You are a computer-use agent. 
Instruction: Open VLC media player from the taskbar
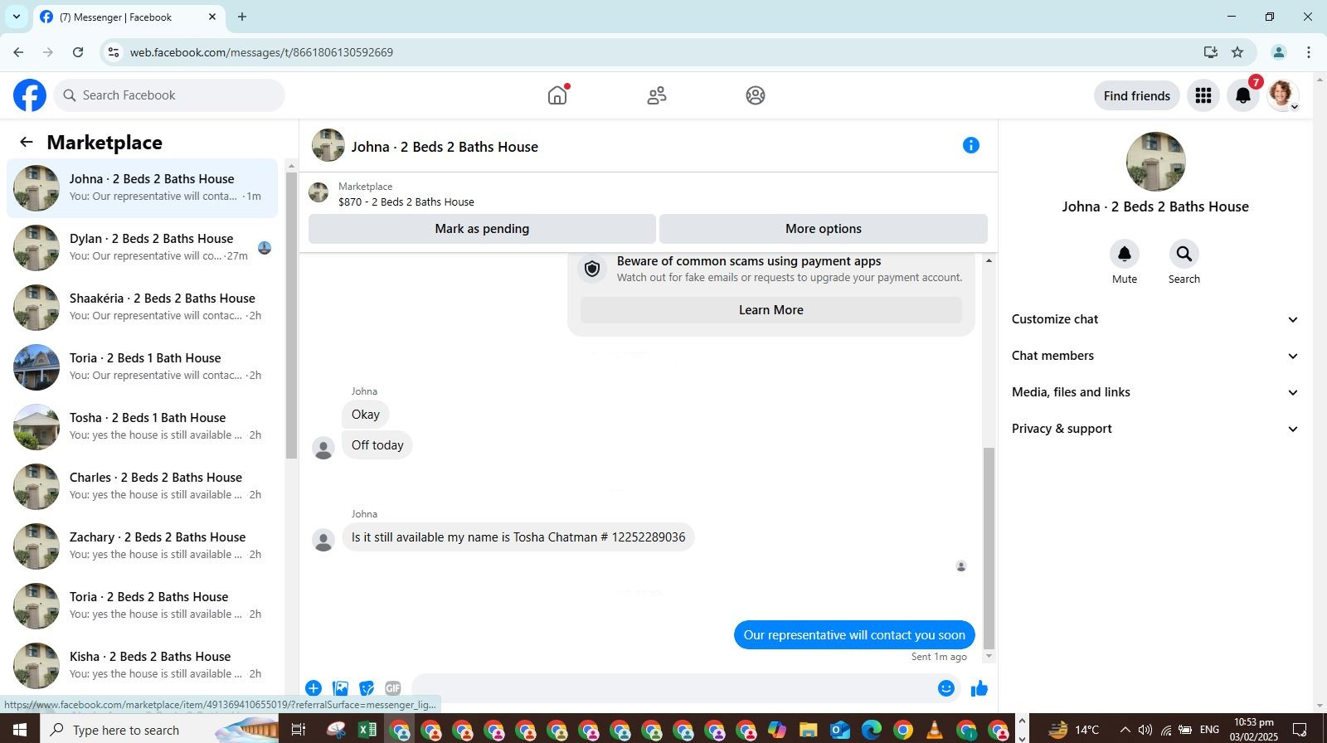[x=935, y=730]
